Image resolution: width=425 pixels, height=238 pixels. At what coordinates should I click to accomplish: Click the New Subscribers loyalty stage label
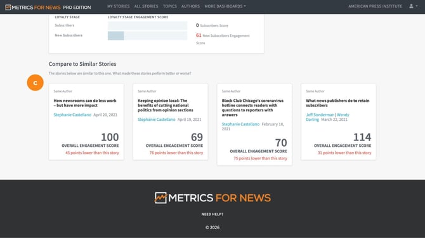pyautogui.click(x=69, y=35)
